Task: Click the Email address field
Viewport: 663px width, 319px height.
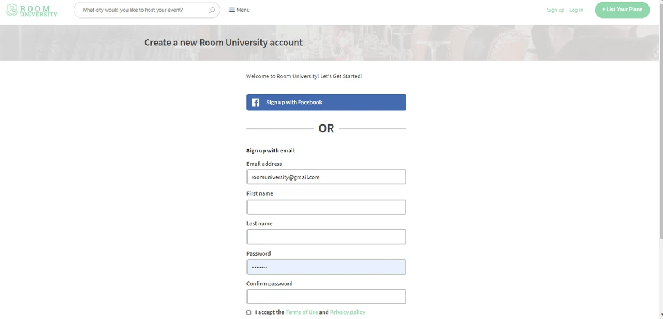Action: point(326,177)
